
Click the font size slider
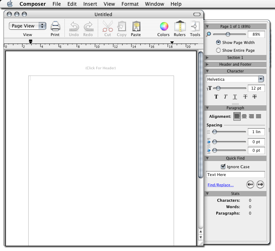(230, 88)
